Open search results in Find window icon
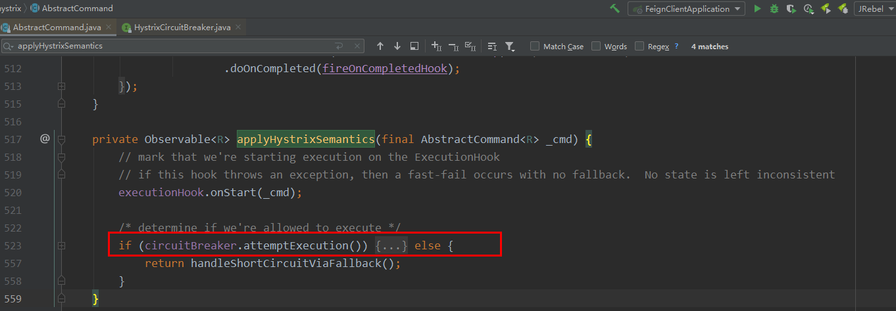896x311 pixels. pyautogui.click(x=414, y=46)
